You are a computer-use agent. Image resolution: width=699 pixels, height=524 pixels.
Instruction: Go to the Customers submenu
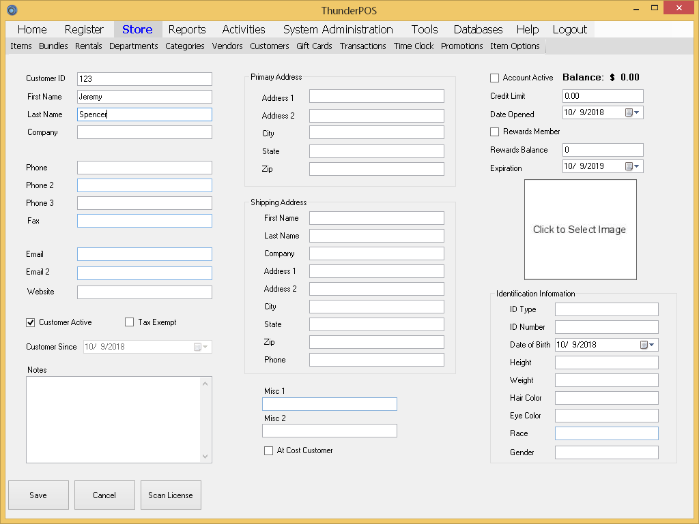[x=269, y=46]
